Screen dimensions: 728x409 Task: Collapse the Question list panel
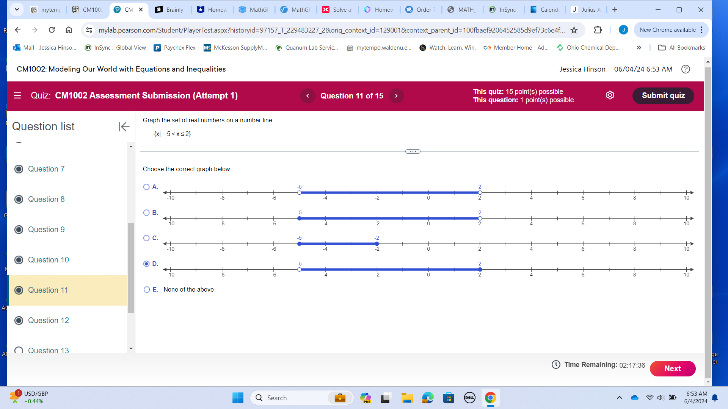tap(124, 126)
